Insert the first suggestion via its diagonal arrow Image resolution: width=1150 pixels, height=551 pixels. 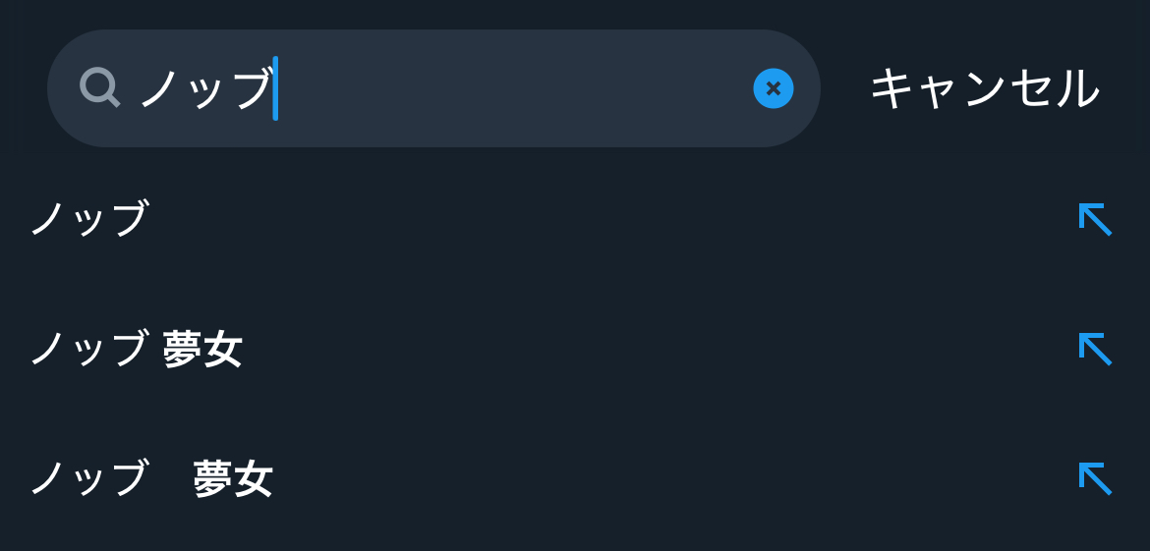(1094, 219)
